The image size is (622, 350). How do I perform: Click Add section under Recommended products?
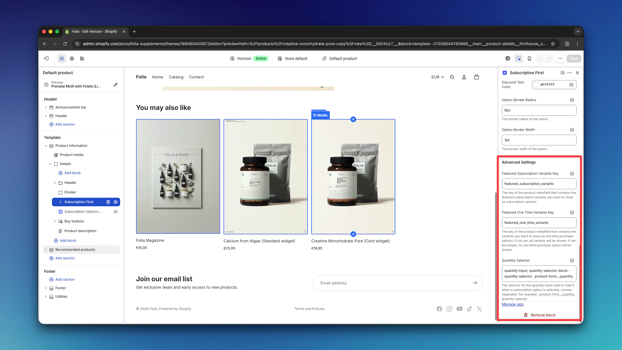click(62, 258)
